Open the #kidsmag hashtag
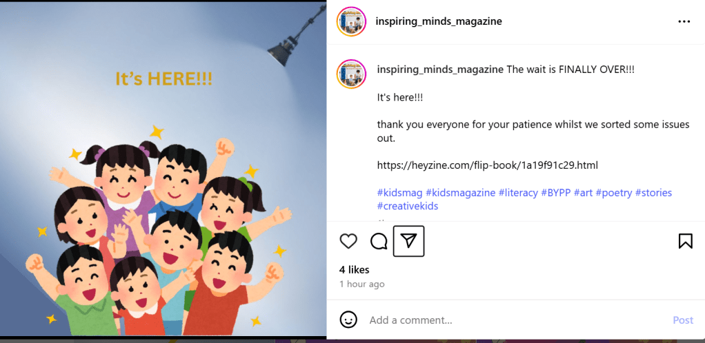This screenshot has height=343, width=705. click(399, 193)
